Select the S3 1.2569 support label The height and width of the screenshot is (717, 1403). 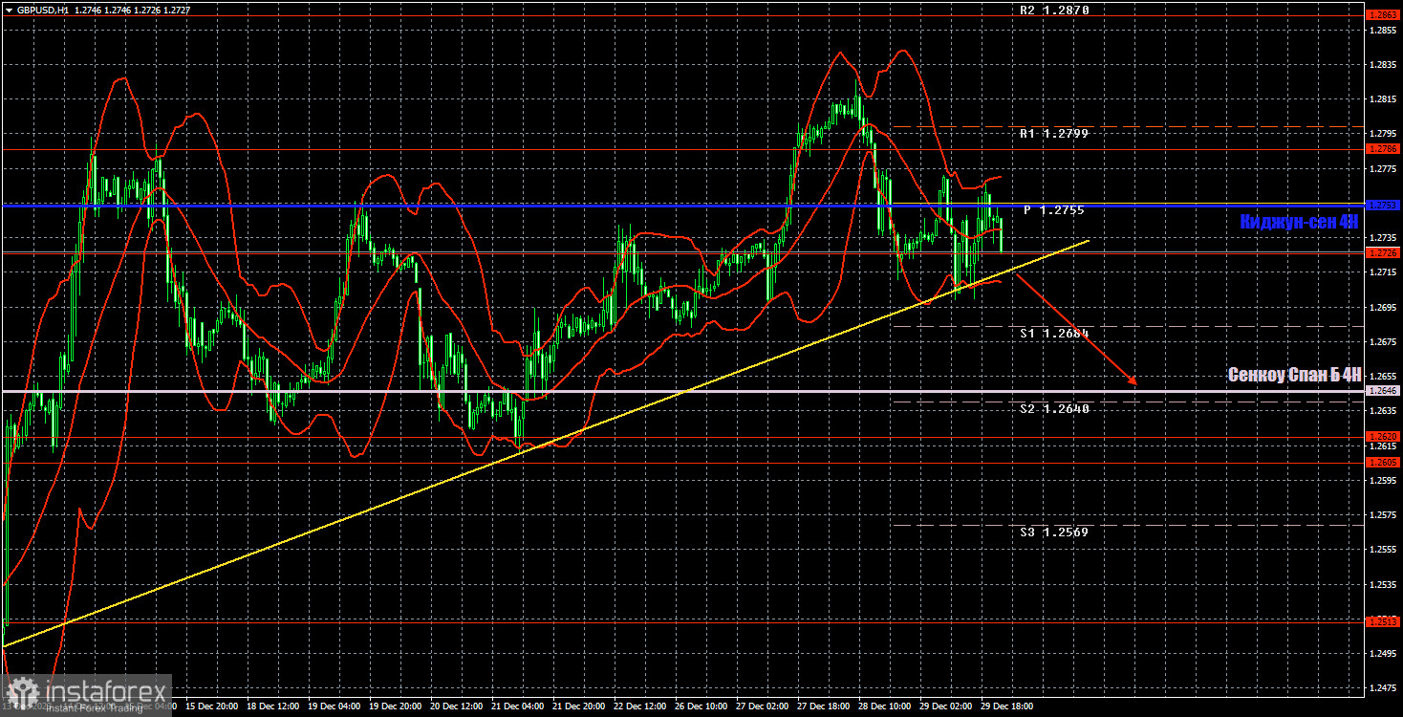pyautogui.click(x=1054, y=532)
